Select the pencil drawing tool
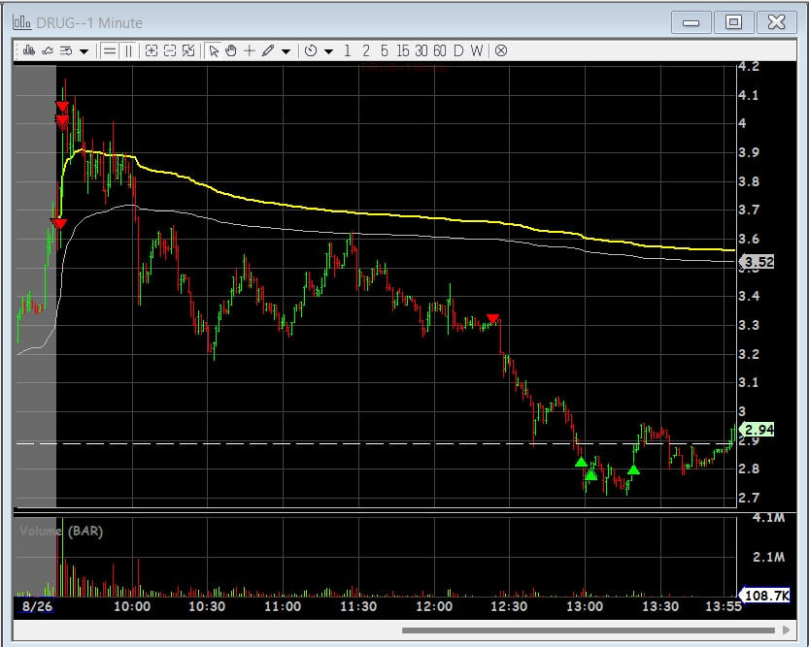809x647 pixels. tap(267, 50)
